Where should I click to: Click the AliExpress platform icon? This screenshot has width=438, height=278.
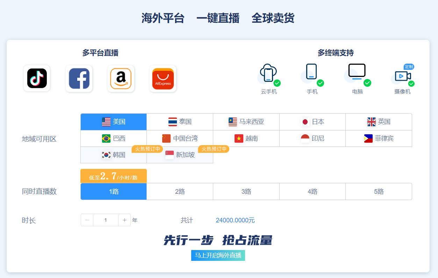pos(163,78)
